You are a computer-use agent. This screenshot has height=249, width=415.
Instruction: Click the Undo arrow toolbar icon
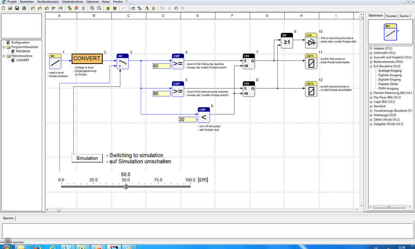coord(124,8)
